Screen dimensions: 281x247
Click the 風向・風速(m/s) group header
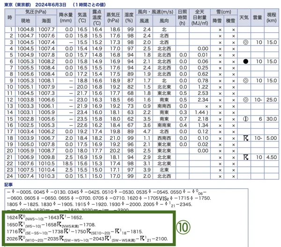coord(155,12)
